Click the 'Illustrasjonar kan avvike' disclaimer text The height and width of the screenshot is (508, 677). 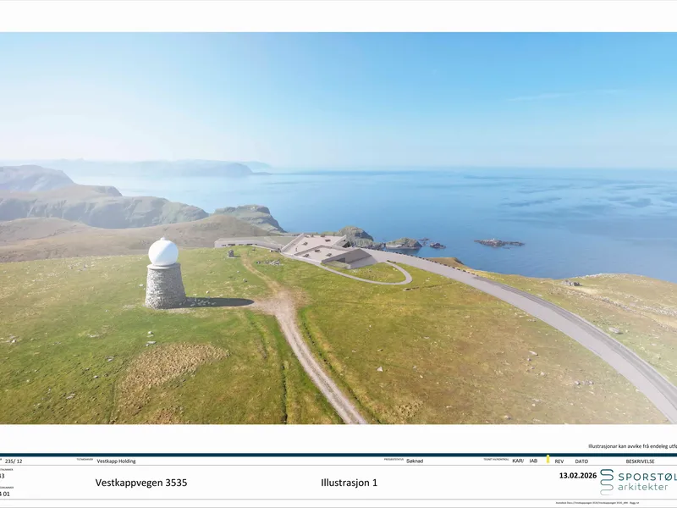tap(632, 446)
